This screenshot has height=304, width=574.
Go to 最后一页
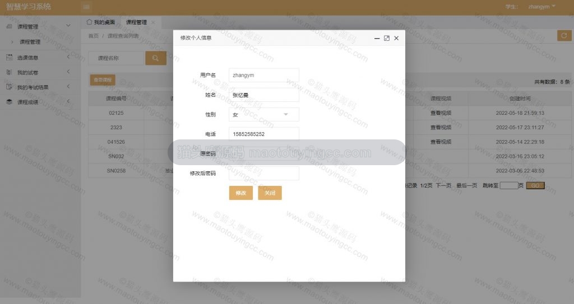(x=467, y=185)
